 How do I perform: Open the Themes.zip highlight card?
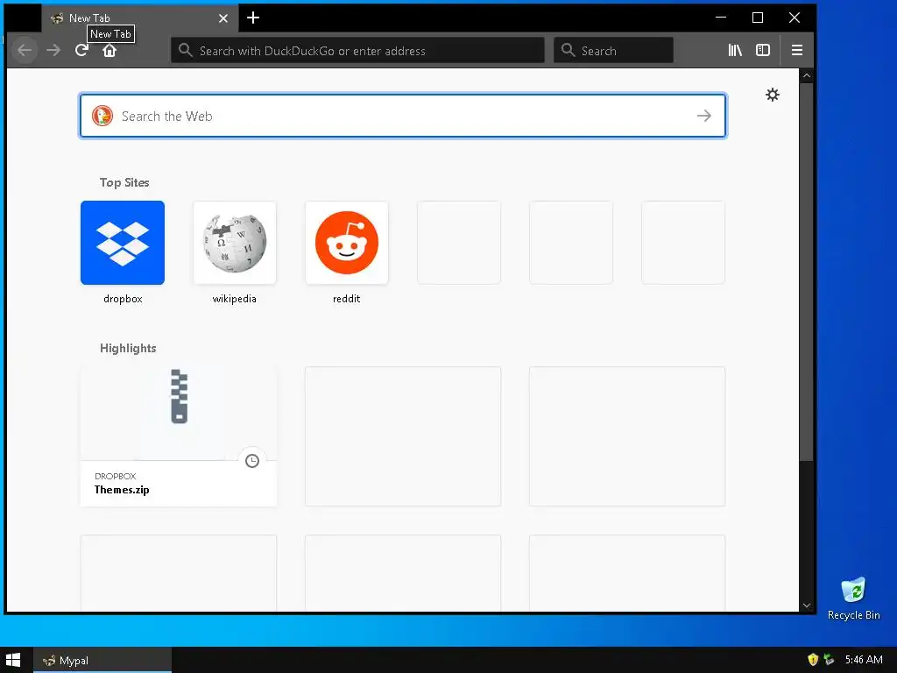[x=179, y=436]
